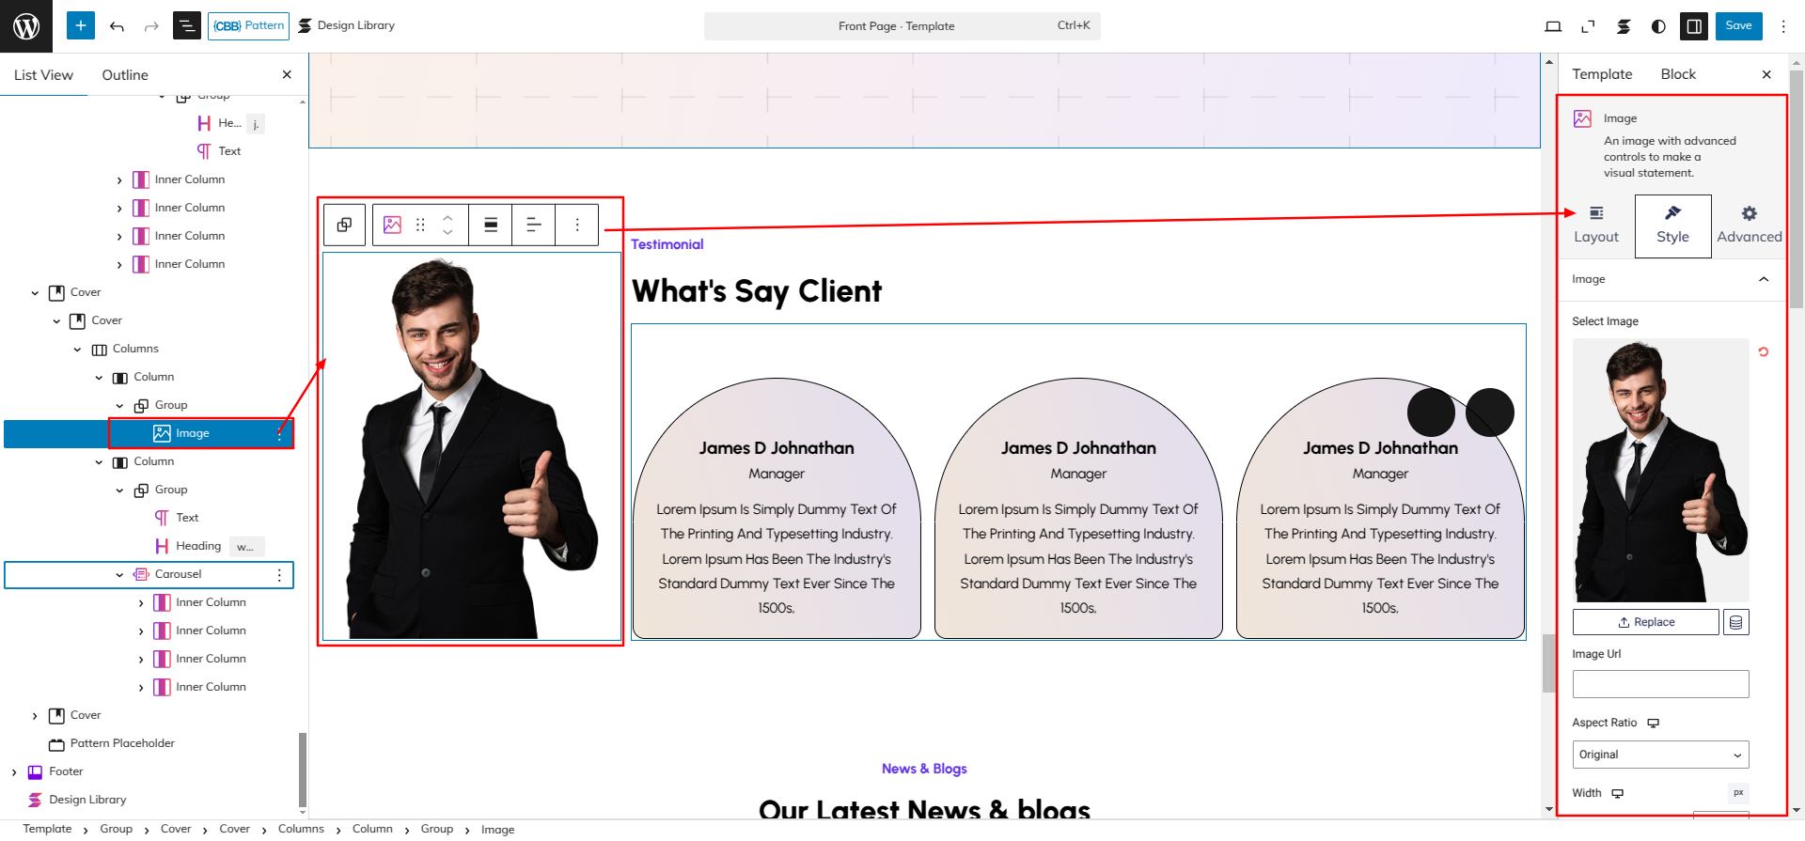This screenshot has width=1805, height=841.
Task: Expand the last Cover tree item
Action: (35, 716)
